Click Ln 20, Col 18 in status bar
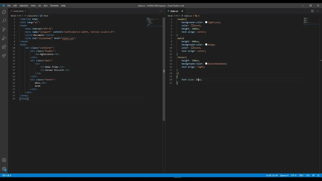Viewport: 322px width, 181px height. click(x=271, y=175)
